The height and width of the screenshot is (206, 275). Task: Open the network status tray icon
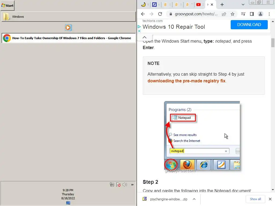[112, 185]
